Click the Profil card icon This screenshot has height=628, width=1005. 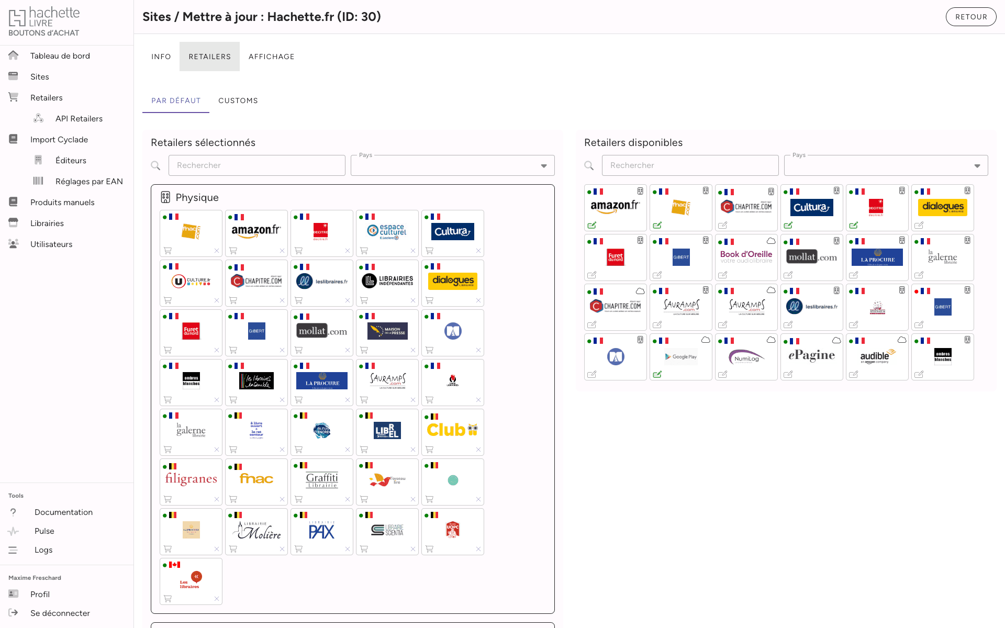[14, 594]
